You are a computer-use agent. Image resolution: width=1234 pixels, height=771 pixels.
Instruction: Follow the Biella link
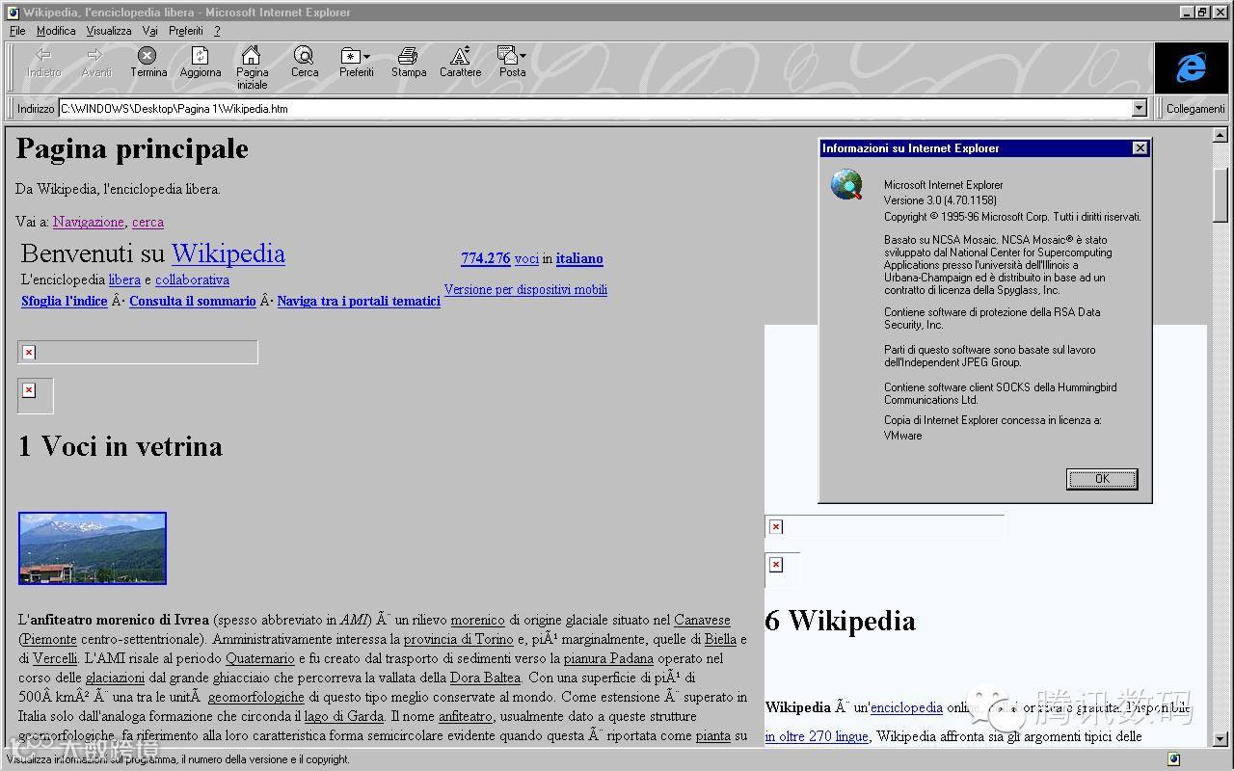720,639
